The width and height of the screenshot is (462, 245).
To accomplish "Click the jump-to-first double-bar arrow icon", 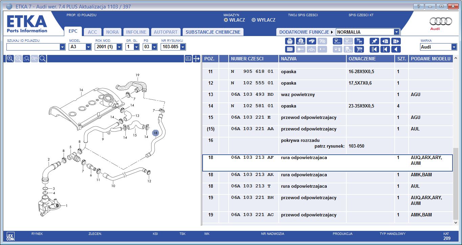I will pyautogui.click(x=374, y=49).
